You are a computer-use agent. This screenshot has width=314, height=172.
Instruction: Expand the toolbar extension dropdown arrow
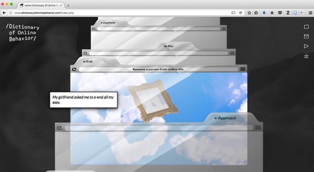302,13
